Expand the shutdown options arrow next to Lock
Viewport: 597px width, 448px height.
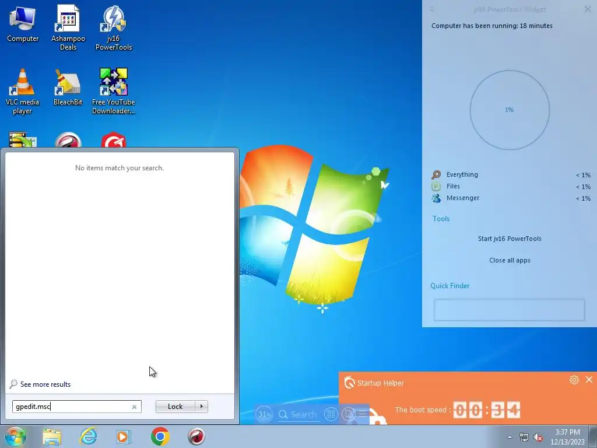point(201,407)
